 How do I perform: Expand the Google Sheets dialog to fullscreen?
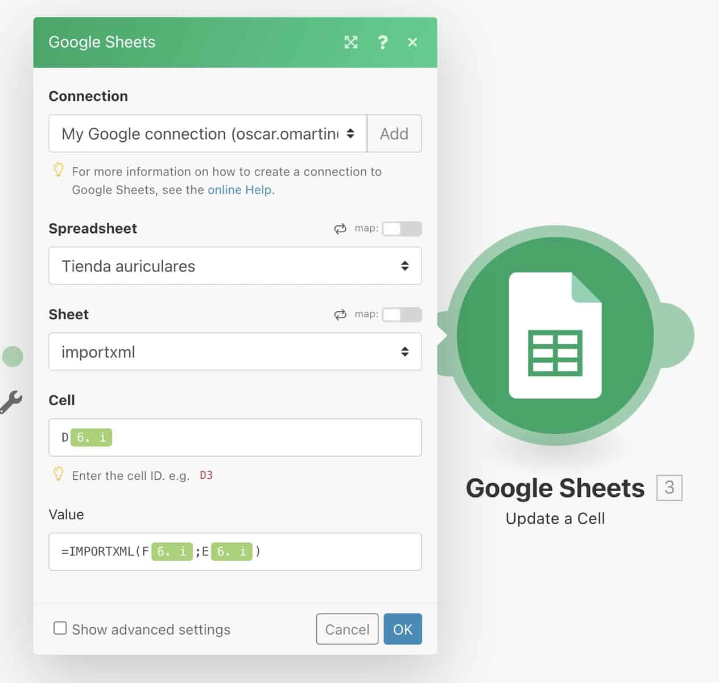tap(351, 42)
